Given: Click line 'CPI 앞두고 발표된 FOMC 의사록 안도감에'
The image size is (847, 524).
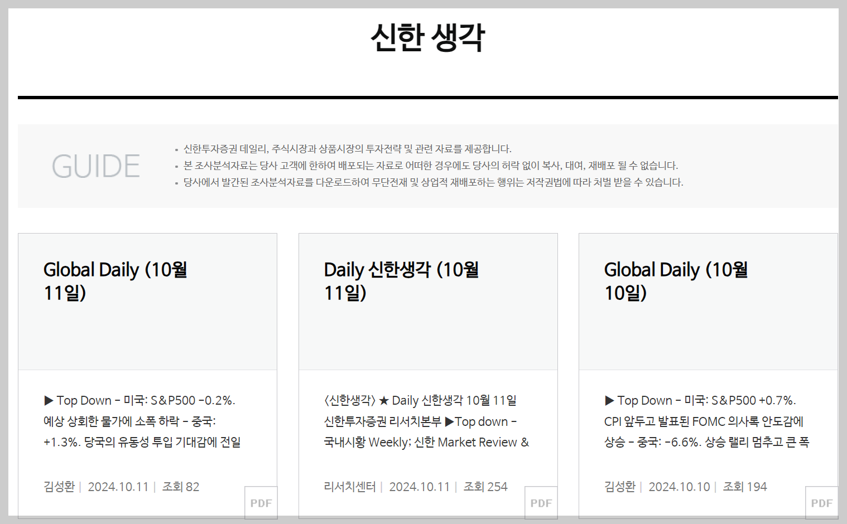Looking at the screenshot, I should tap(704, 421).
